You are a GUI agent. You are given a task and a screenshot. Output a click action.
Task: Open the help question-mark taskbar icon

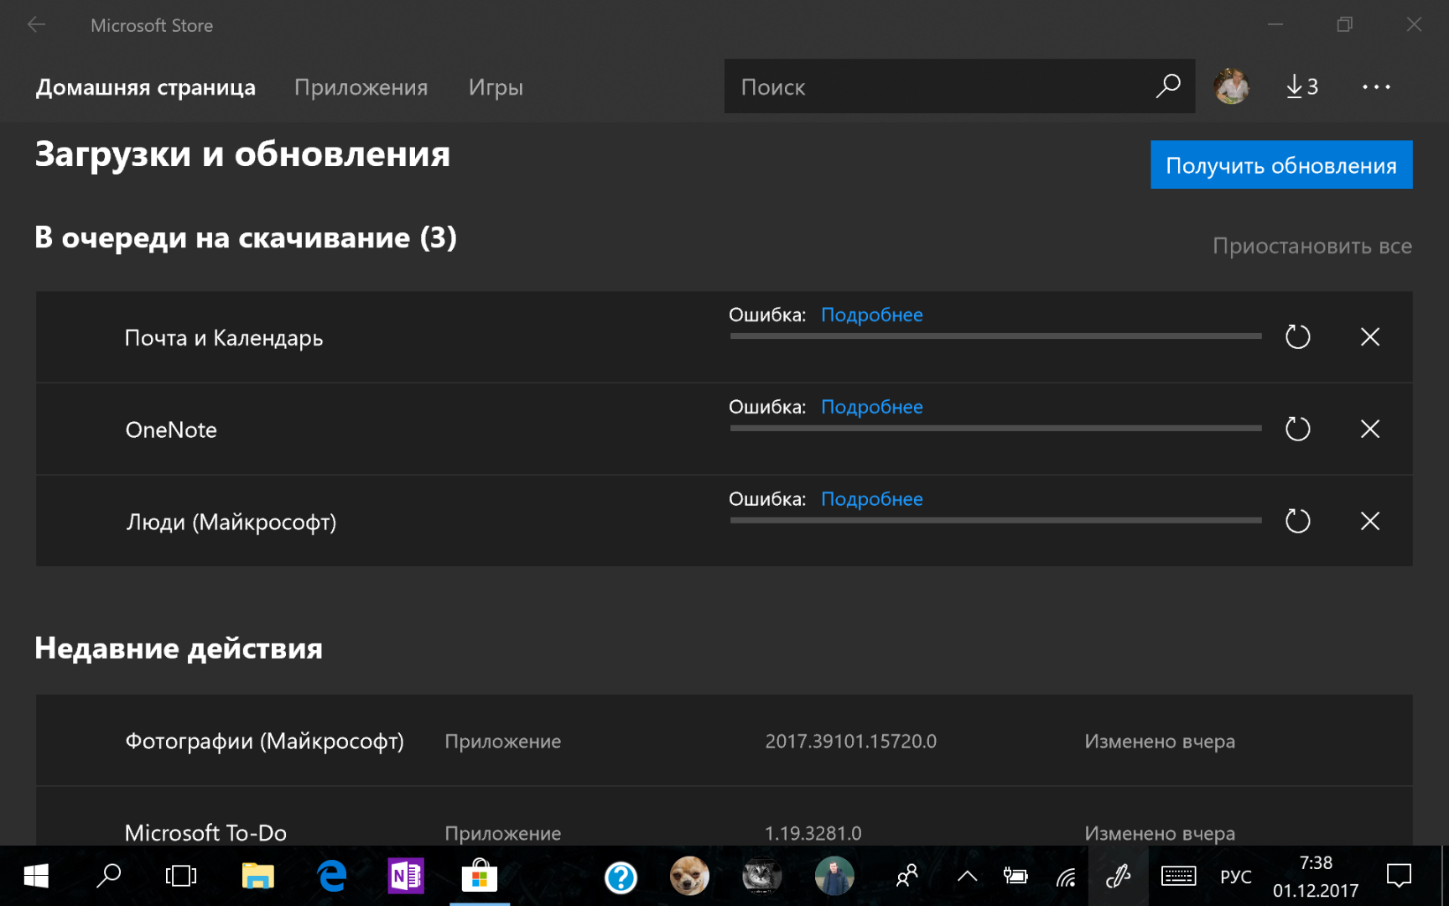(621, 877)
